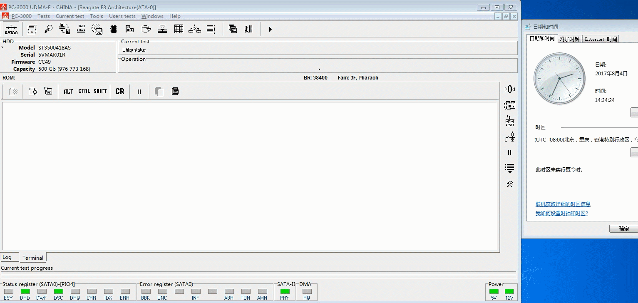Open 我如何设置时钟和时区 link
638x303 pixels.
tap(562, 213)
